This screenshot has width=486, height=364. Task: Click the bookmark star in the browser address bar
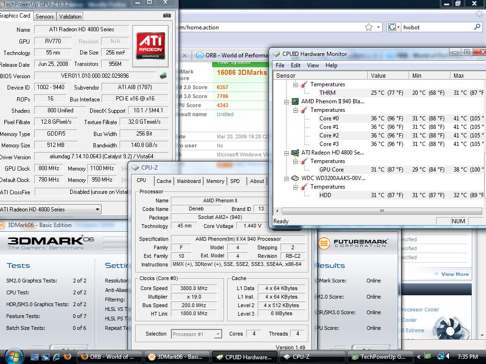368,27
